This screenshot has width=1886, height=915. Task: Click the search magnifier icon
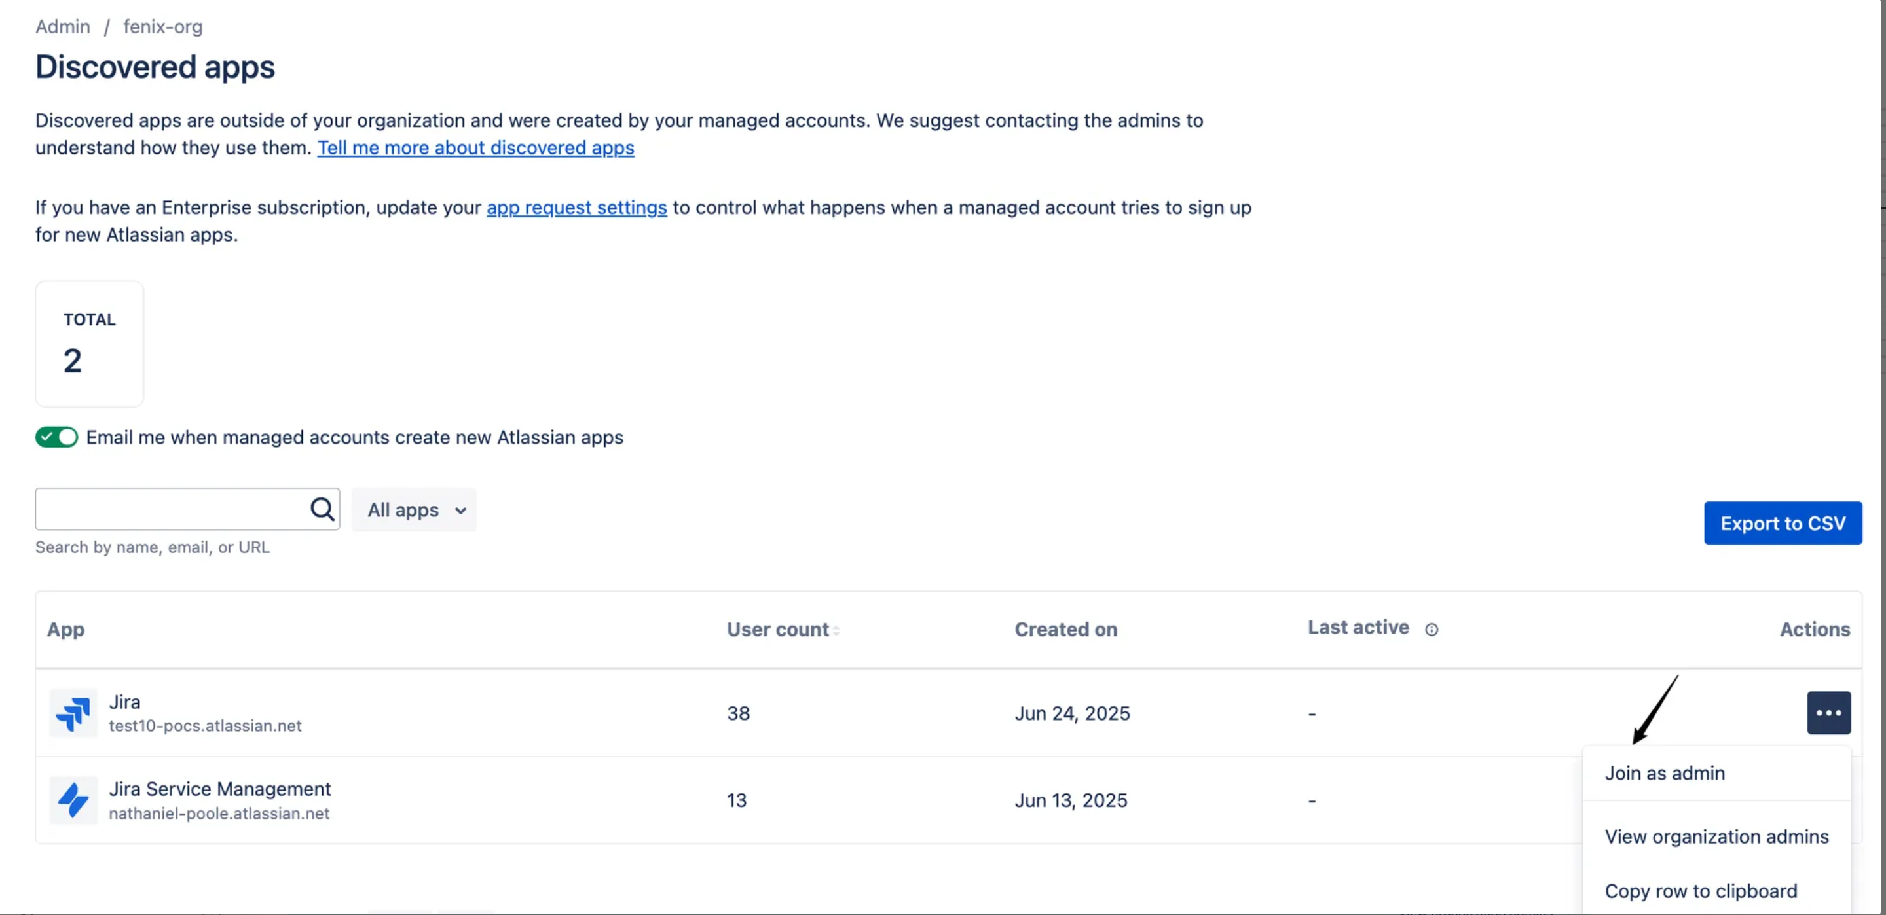click(322, 509)
